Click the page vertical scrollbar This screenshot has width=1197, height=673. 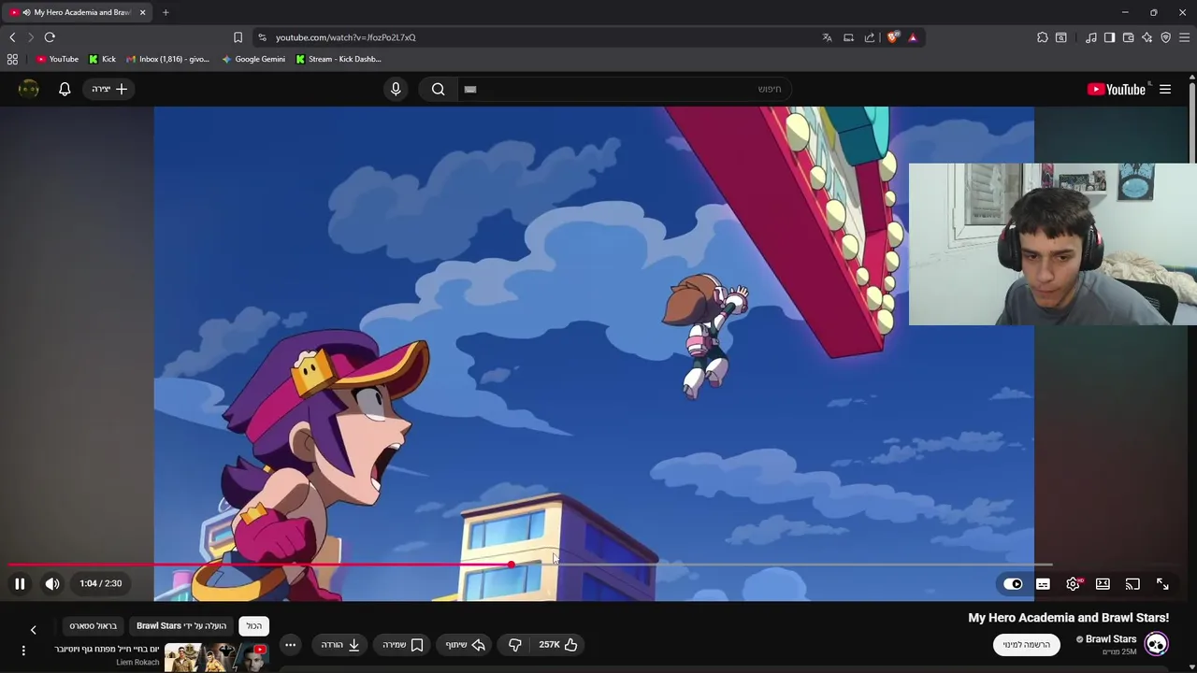[1192, 123]
